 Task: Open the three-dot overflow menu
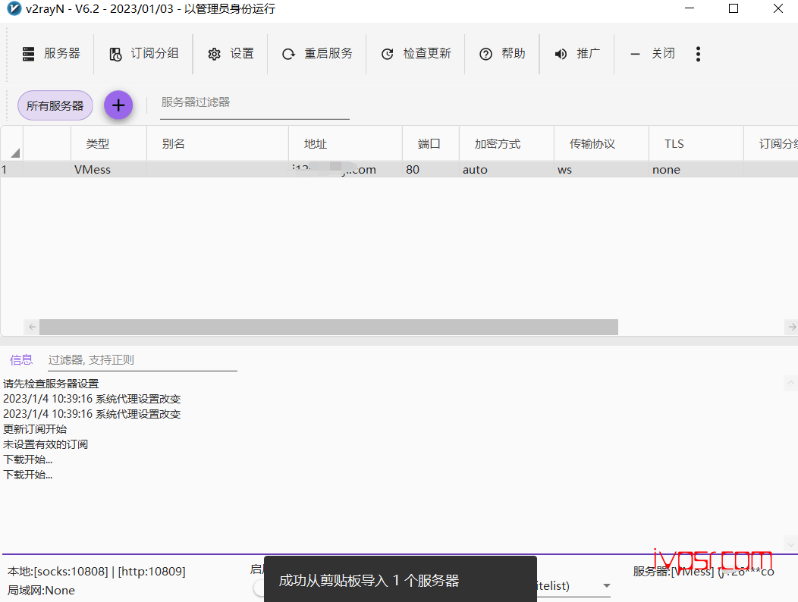click(698, 54)
